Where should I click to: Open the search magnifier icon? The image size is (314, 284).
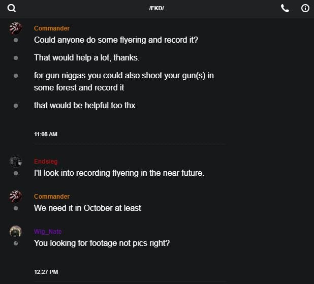12,8
